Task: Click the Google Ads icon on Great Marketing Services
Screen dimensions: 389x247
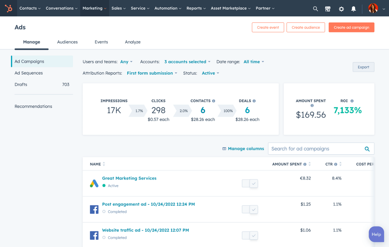Action: pos(94,183)
